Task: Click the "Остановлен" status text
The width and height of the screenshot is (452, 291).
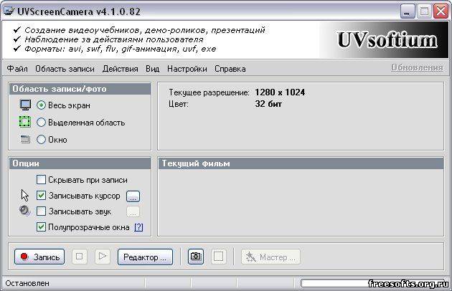Action: [27, 284]
